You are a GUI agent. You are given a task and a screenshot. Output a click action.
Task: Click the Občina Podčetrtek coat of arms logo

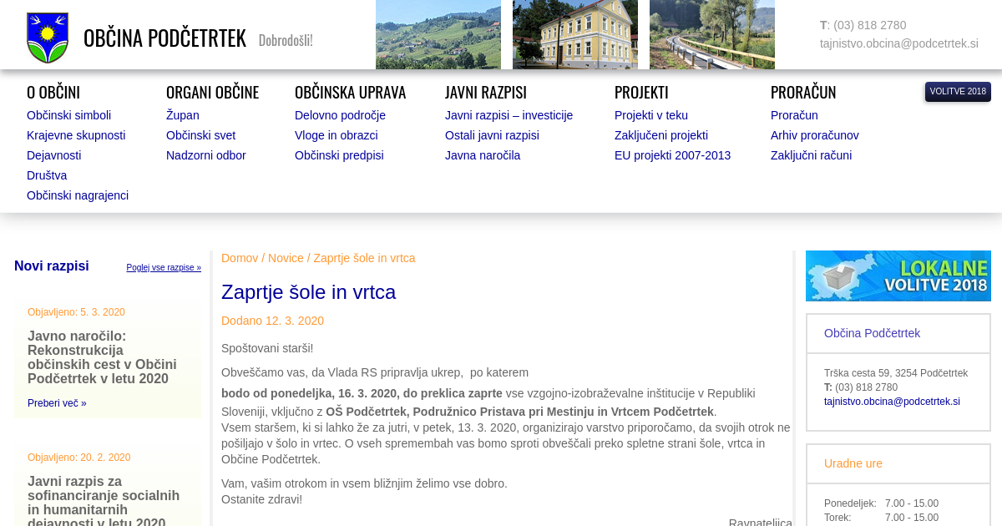tap(48, 38)
